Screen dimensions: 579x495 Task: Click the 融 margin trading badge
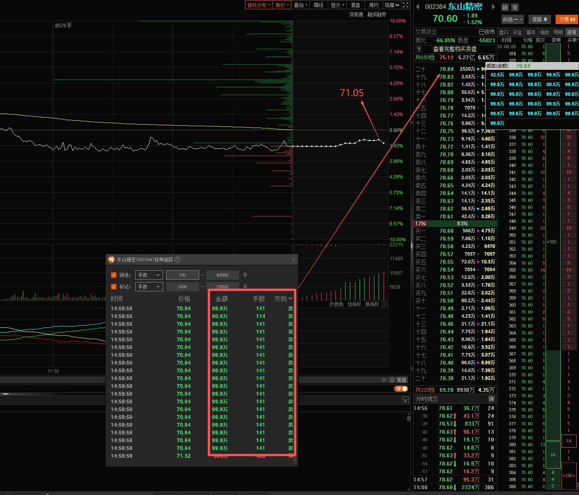[505, 7]
